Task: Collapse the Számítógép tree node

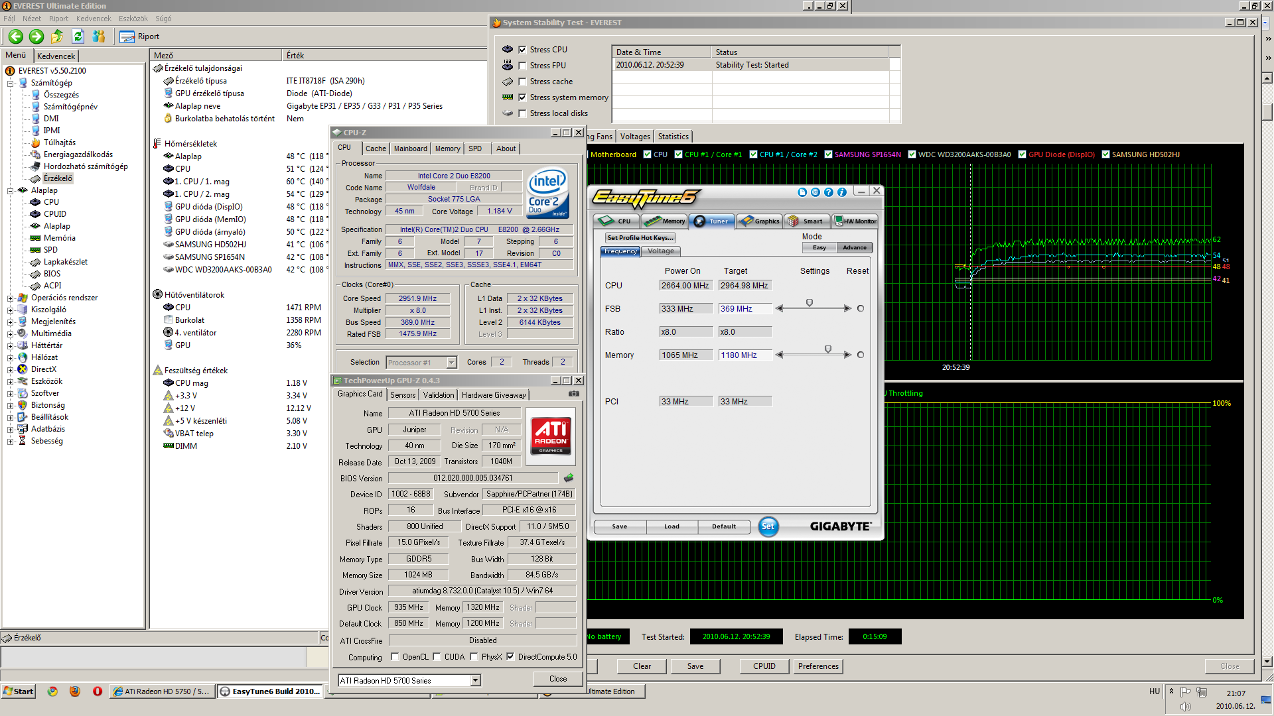Action: (x=11, y=84)
